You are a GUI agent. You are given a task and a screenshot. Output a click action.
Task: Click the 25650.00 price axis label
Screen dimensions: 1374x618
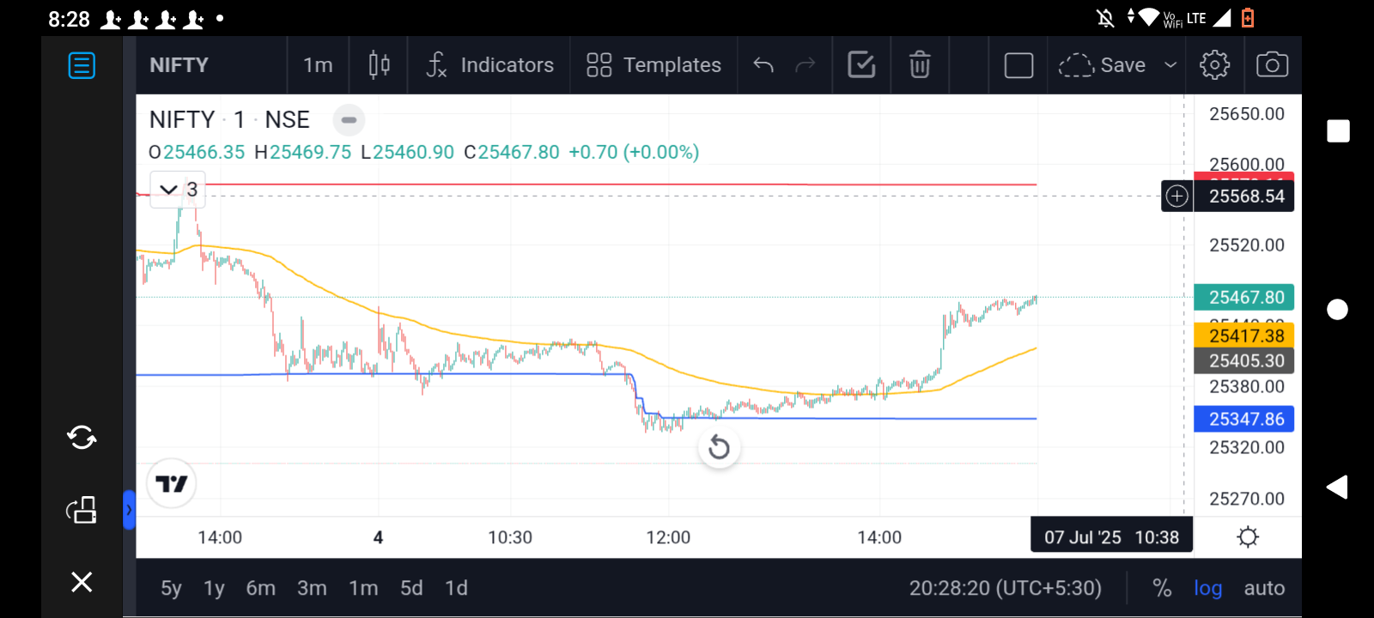pyautogui.click(x=1247, y=114)
